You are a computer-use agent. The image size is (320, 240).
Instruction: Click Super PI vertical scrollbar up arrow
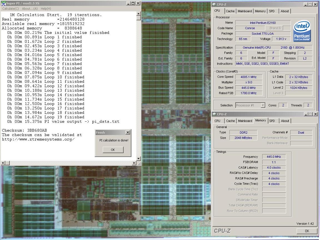click(138, 14)
